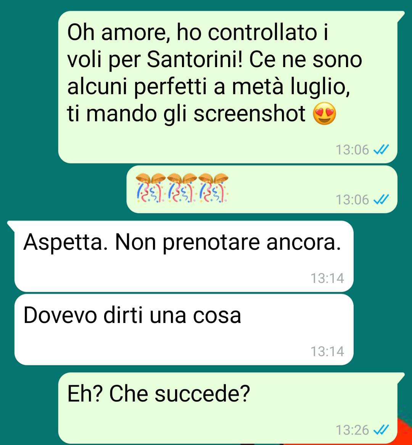Select the 'Dovevo dirti una cosa' message
412x445 pixels.
(x=184, y=329)
